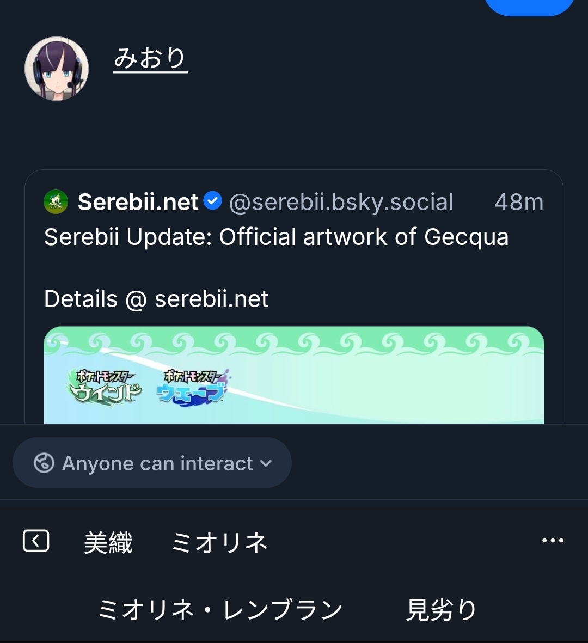Expand the chevron beside Anyone can interact
588x643 pixels.
266,463
